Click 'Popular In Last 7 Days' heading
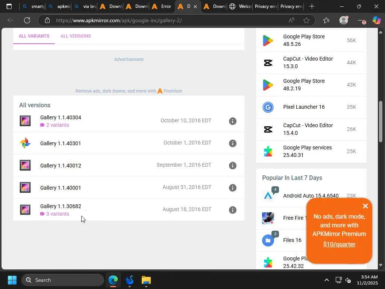 [x=292, y=178]
